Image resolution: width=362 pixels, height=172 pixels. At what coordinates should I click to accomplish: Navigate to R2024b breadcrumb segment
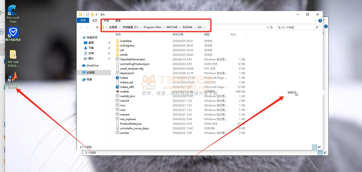tap(187, 27)
